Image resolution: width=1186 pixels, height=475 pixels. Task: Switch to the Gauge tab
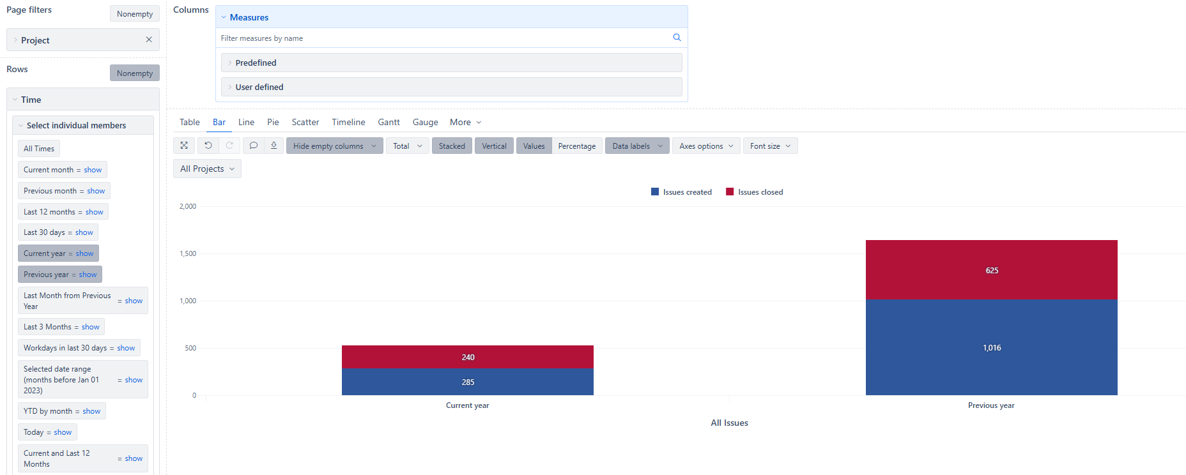pyautogui.click(x=425, y=122)
